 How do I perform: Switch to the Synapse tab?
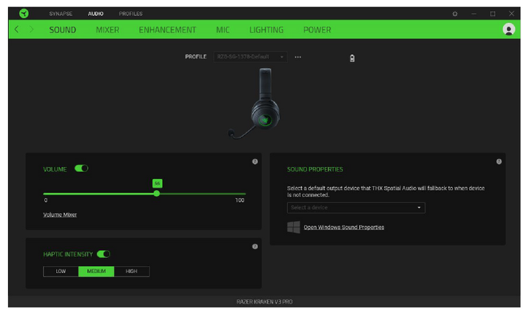61,14
